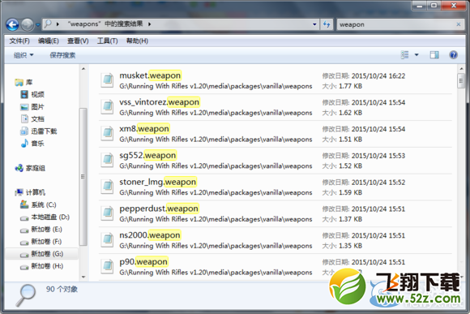Click the Forward navigation arrow
Viewport: 470px width, 314px height.
tap(28, 24)
